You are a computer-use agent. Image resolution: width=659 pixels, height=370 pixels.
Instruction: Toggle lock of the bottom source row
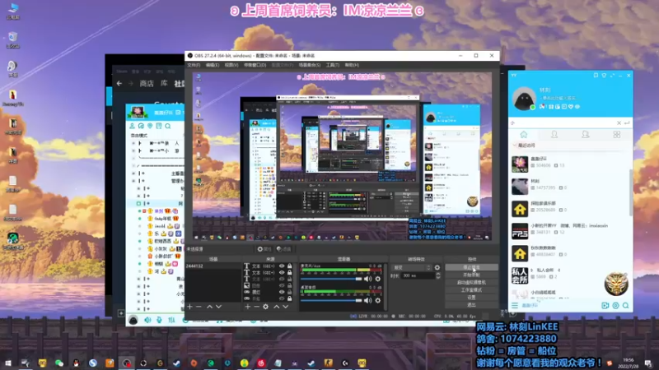[x=290, y=298]
